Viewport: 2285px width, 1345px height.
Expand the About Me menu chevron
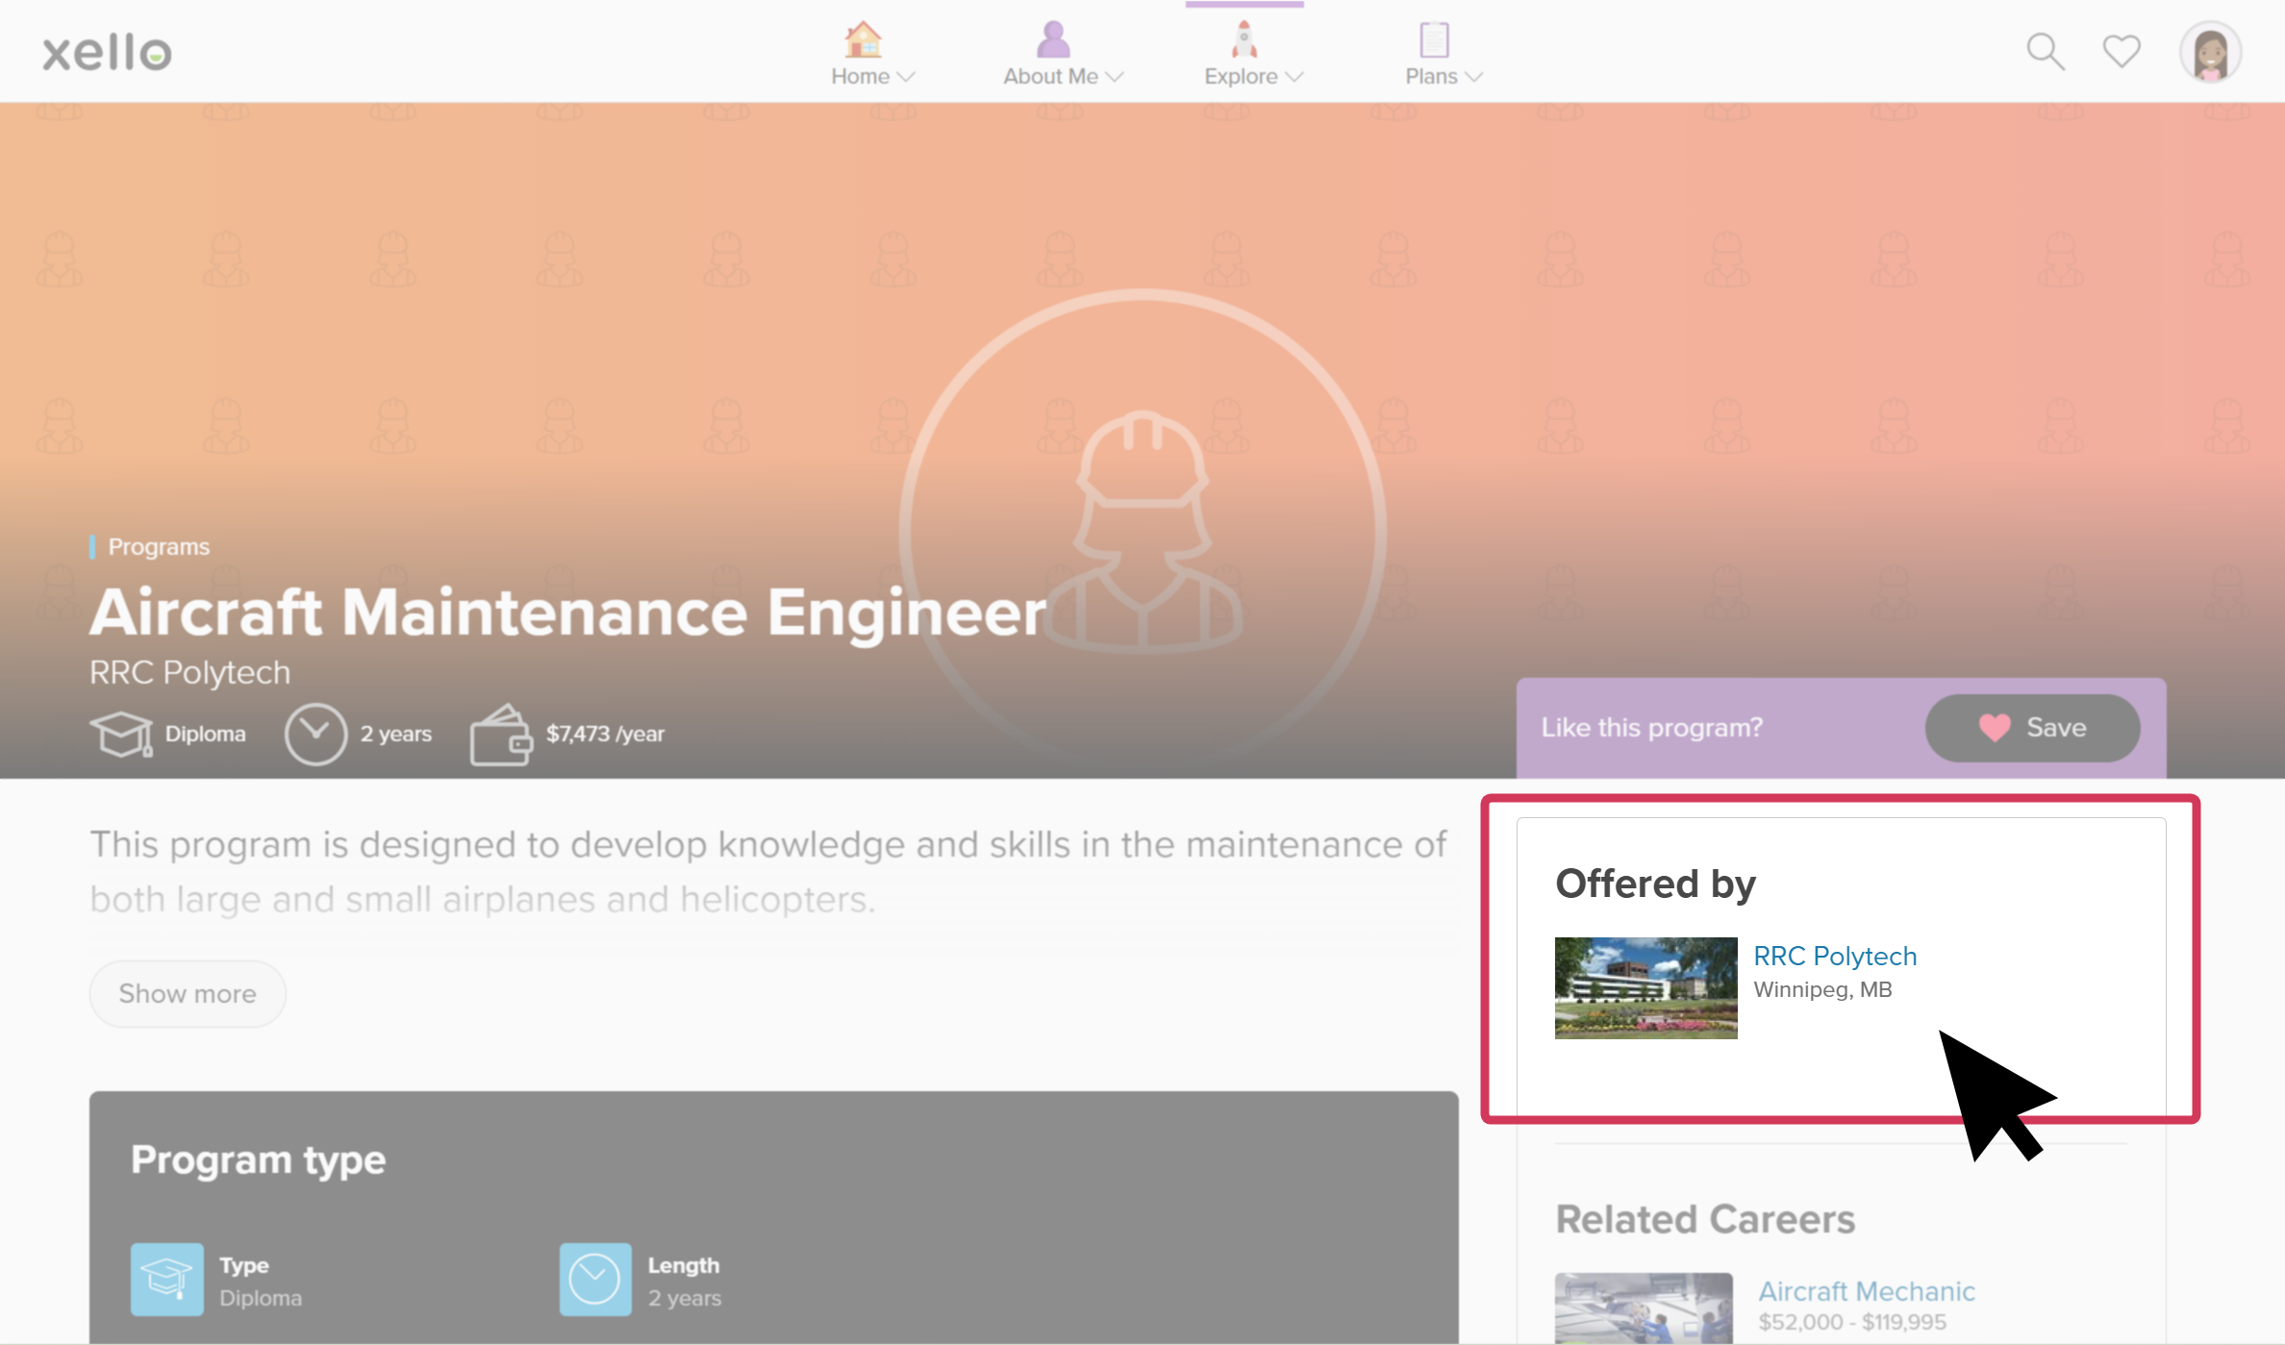[1115, 77]
